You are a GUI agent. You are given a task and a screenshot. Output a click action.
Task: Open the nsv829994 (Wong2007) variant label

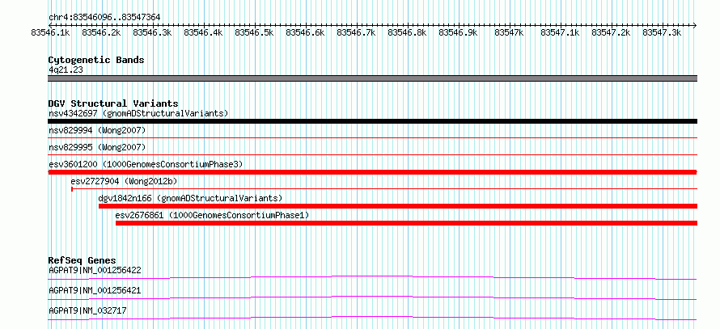[97, 131]
